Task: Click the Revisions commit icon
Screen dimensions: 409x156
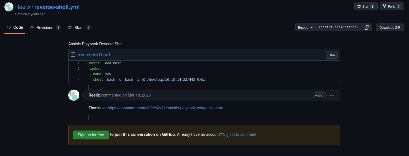Action: [32, 27]
